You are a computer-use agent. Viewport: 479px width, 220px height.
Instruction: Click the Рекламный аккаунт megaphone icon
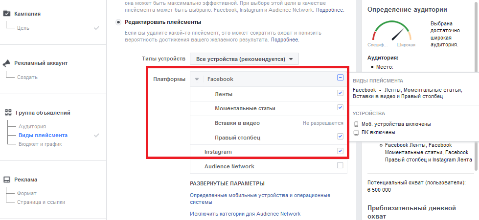[6, 63]
